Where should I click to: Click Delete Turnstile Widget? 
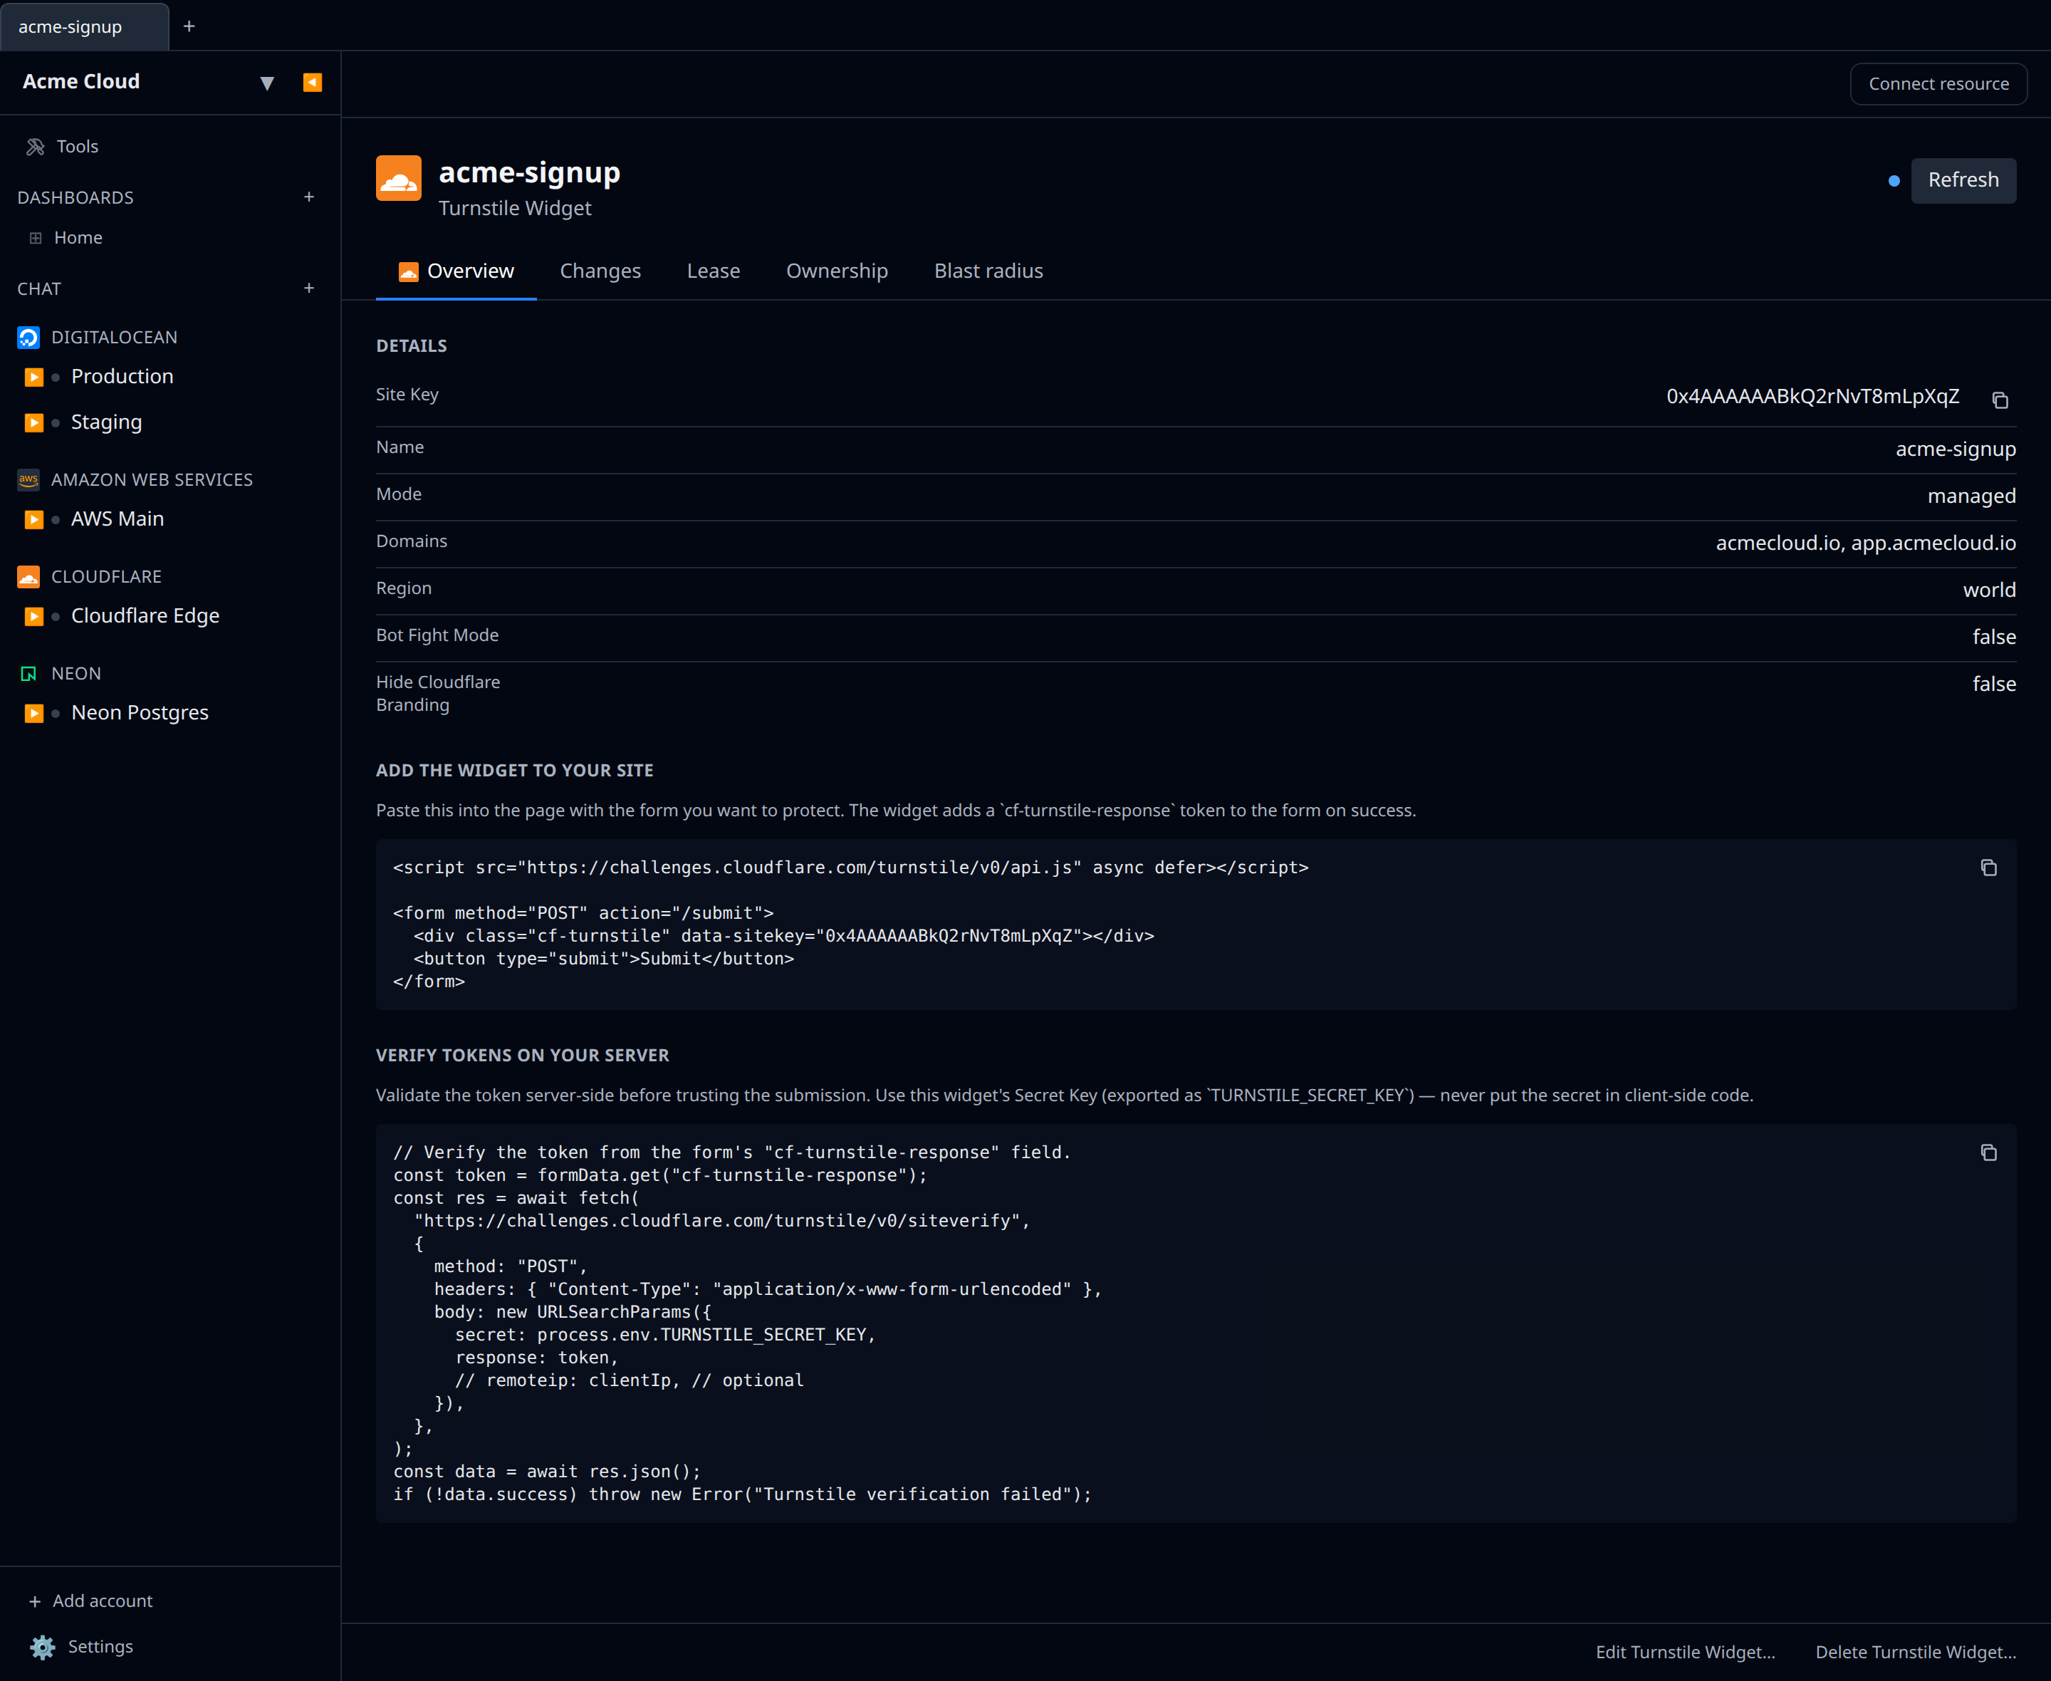1916,1652
